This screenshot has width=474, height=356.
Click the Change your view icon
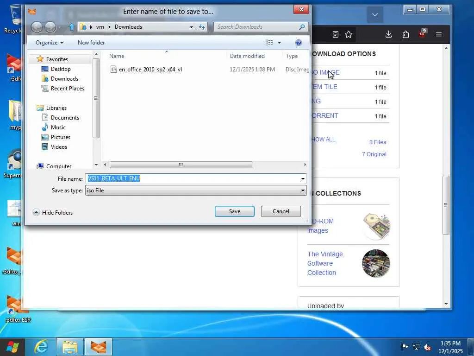coord(269,43)
